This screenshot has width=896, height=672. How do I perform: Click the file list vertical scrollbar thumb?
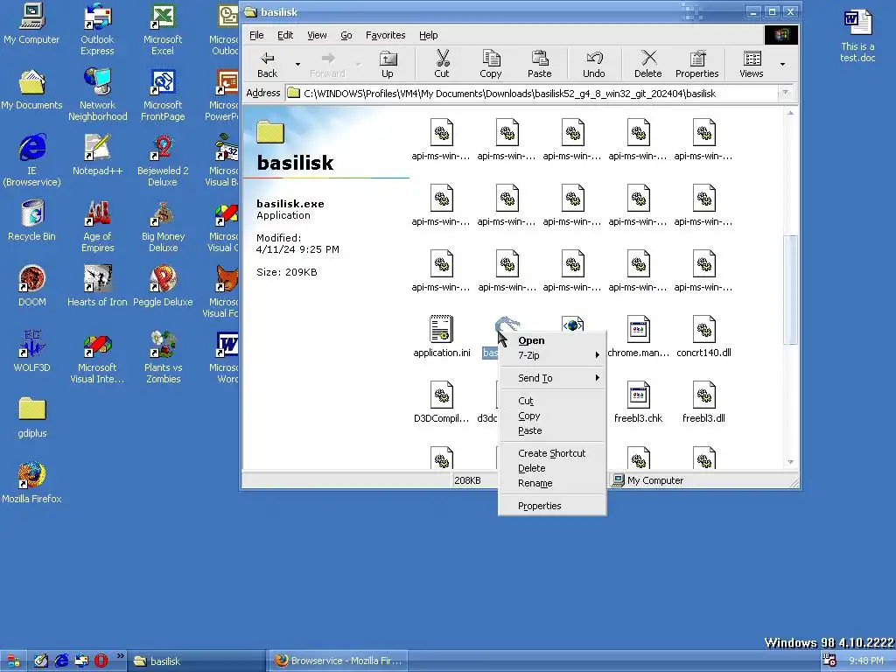point(790,290)
